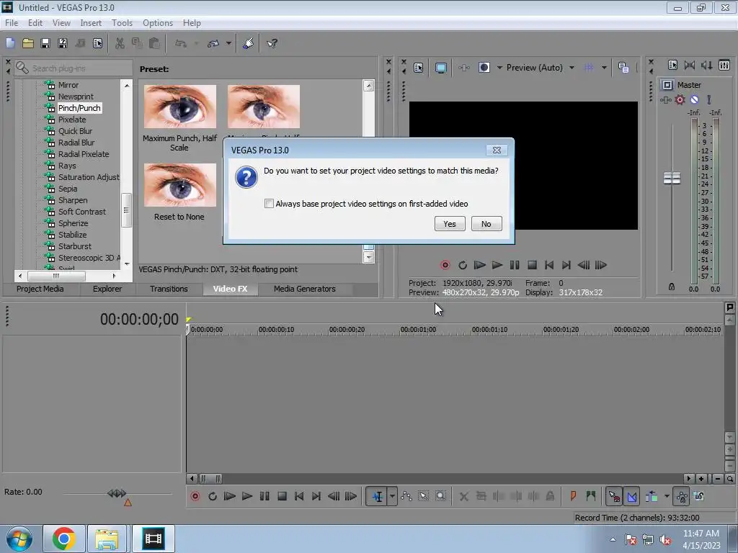Check Always base project video settings checkbox
The width and height of the screenshot is (738, 553).
269,204
